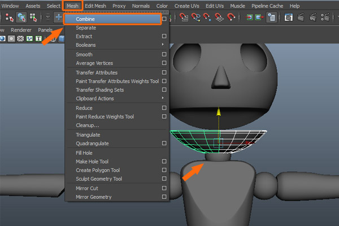Open the Renderer panel menu

coord(21,29)
